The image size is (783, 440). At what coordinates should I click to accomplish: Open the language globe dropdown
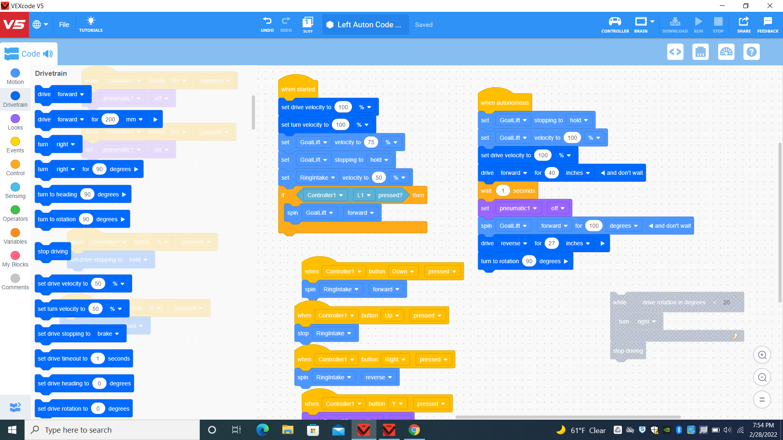click(x=40, y=24)
